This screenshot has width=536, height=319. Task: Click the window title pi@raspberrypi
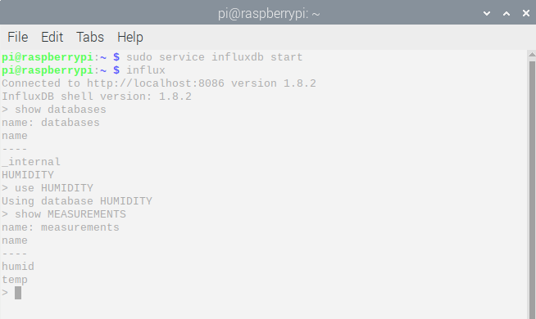coord(269,14)
